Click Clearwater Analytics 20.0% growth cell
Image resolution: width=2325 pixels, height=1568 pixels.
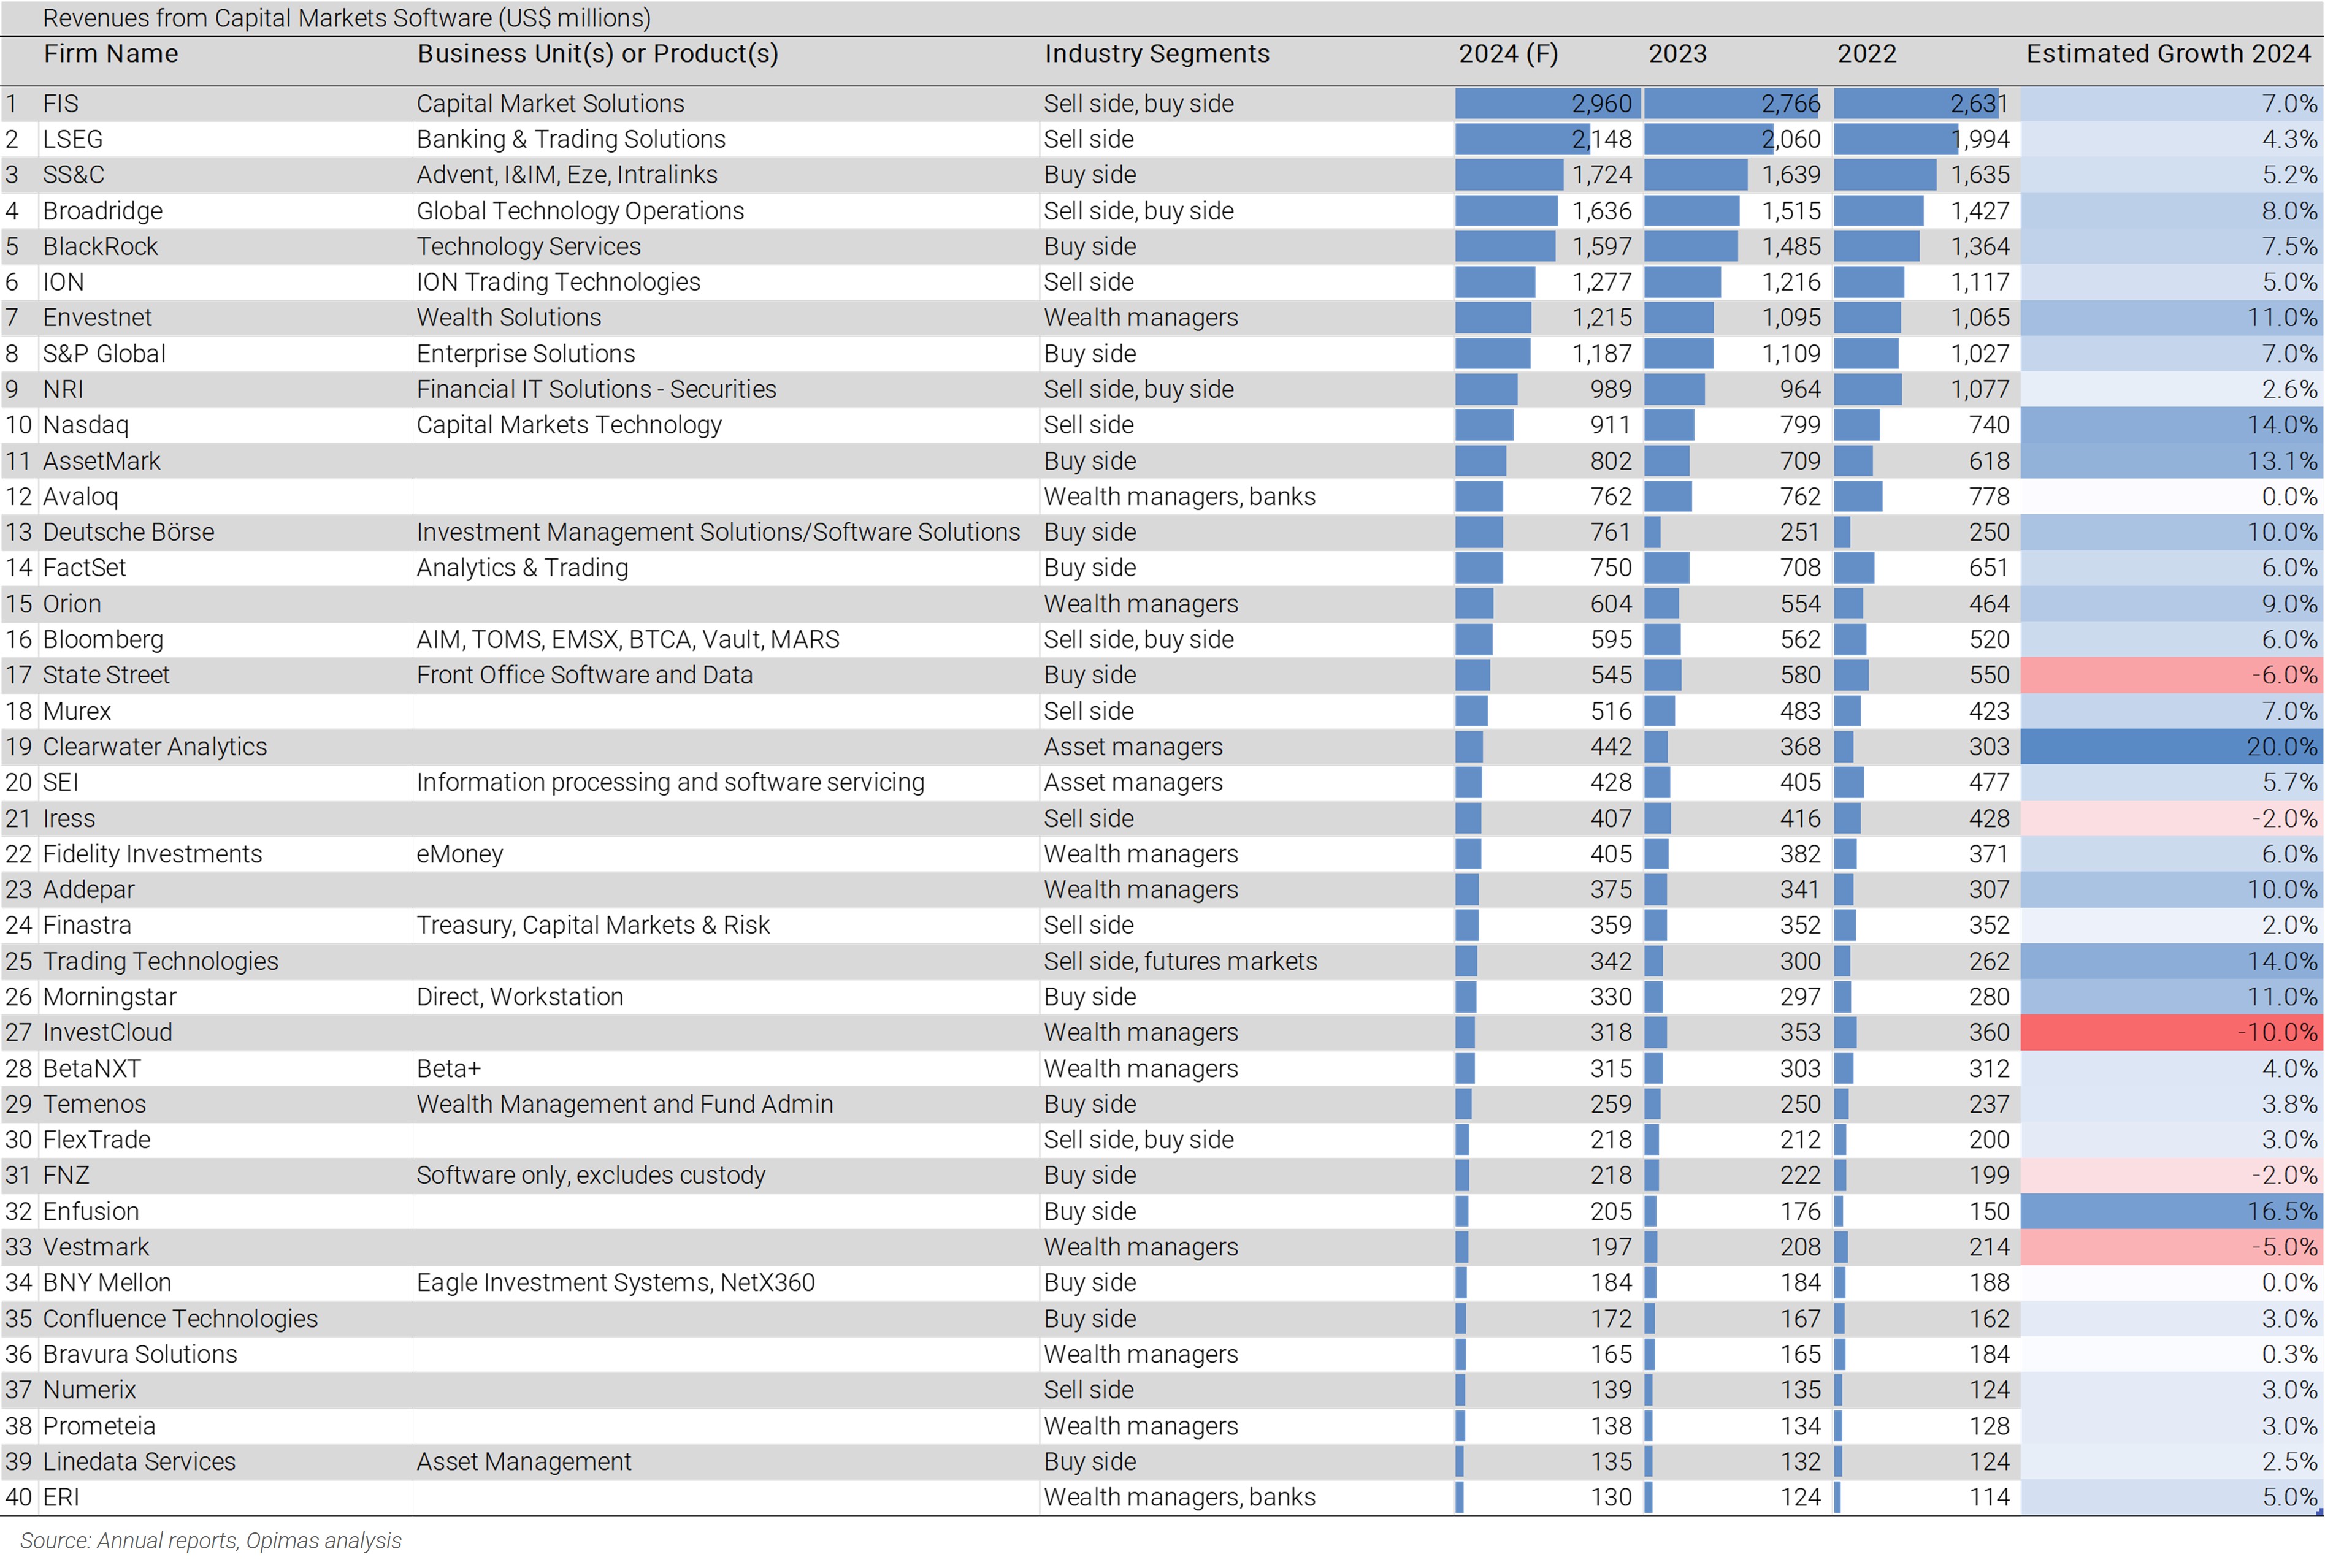pos(2171,747)
